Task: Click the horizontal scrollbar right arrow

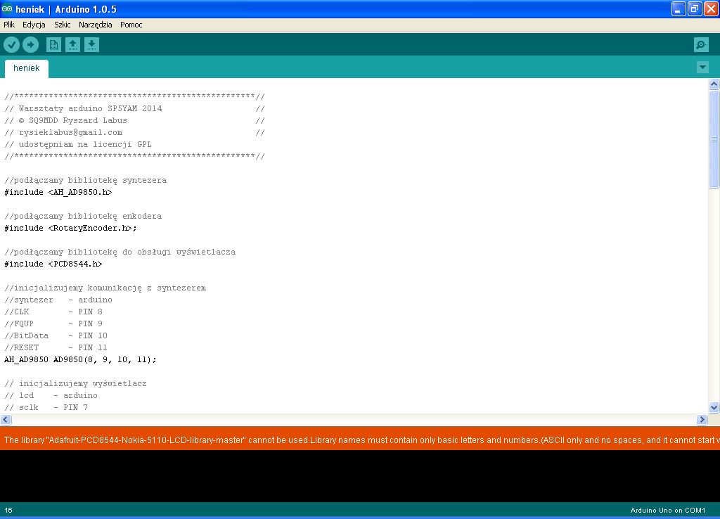Action: 702,420
